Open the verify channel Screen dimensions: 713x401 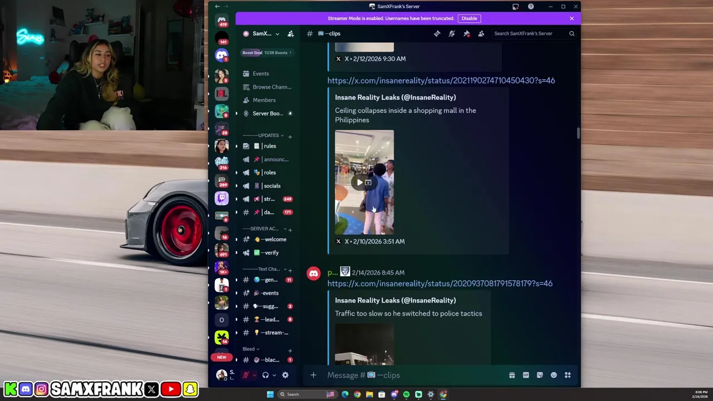point(267,253)
